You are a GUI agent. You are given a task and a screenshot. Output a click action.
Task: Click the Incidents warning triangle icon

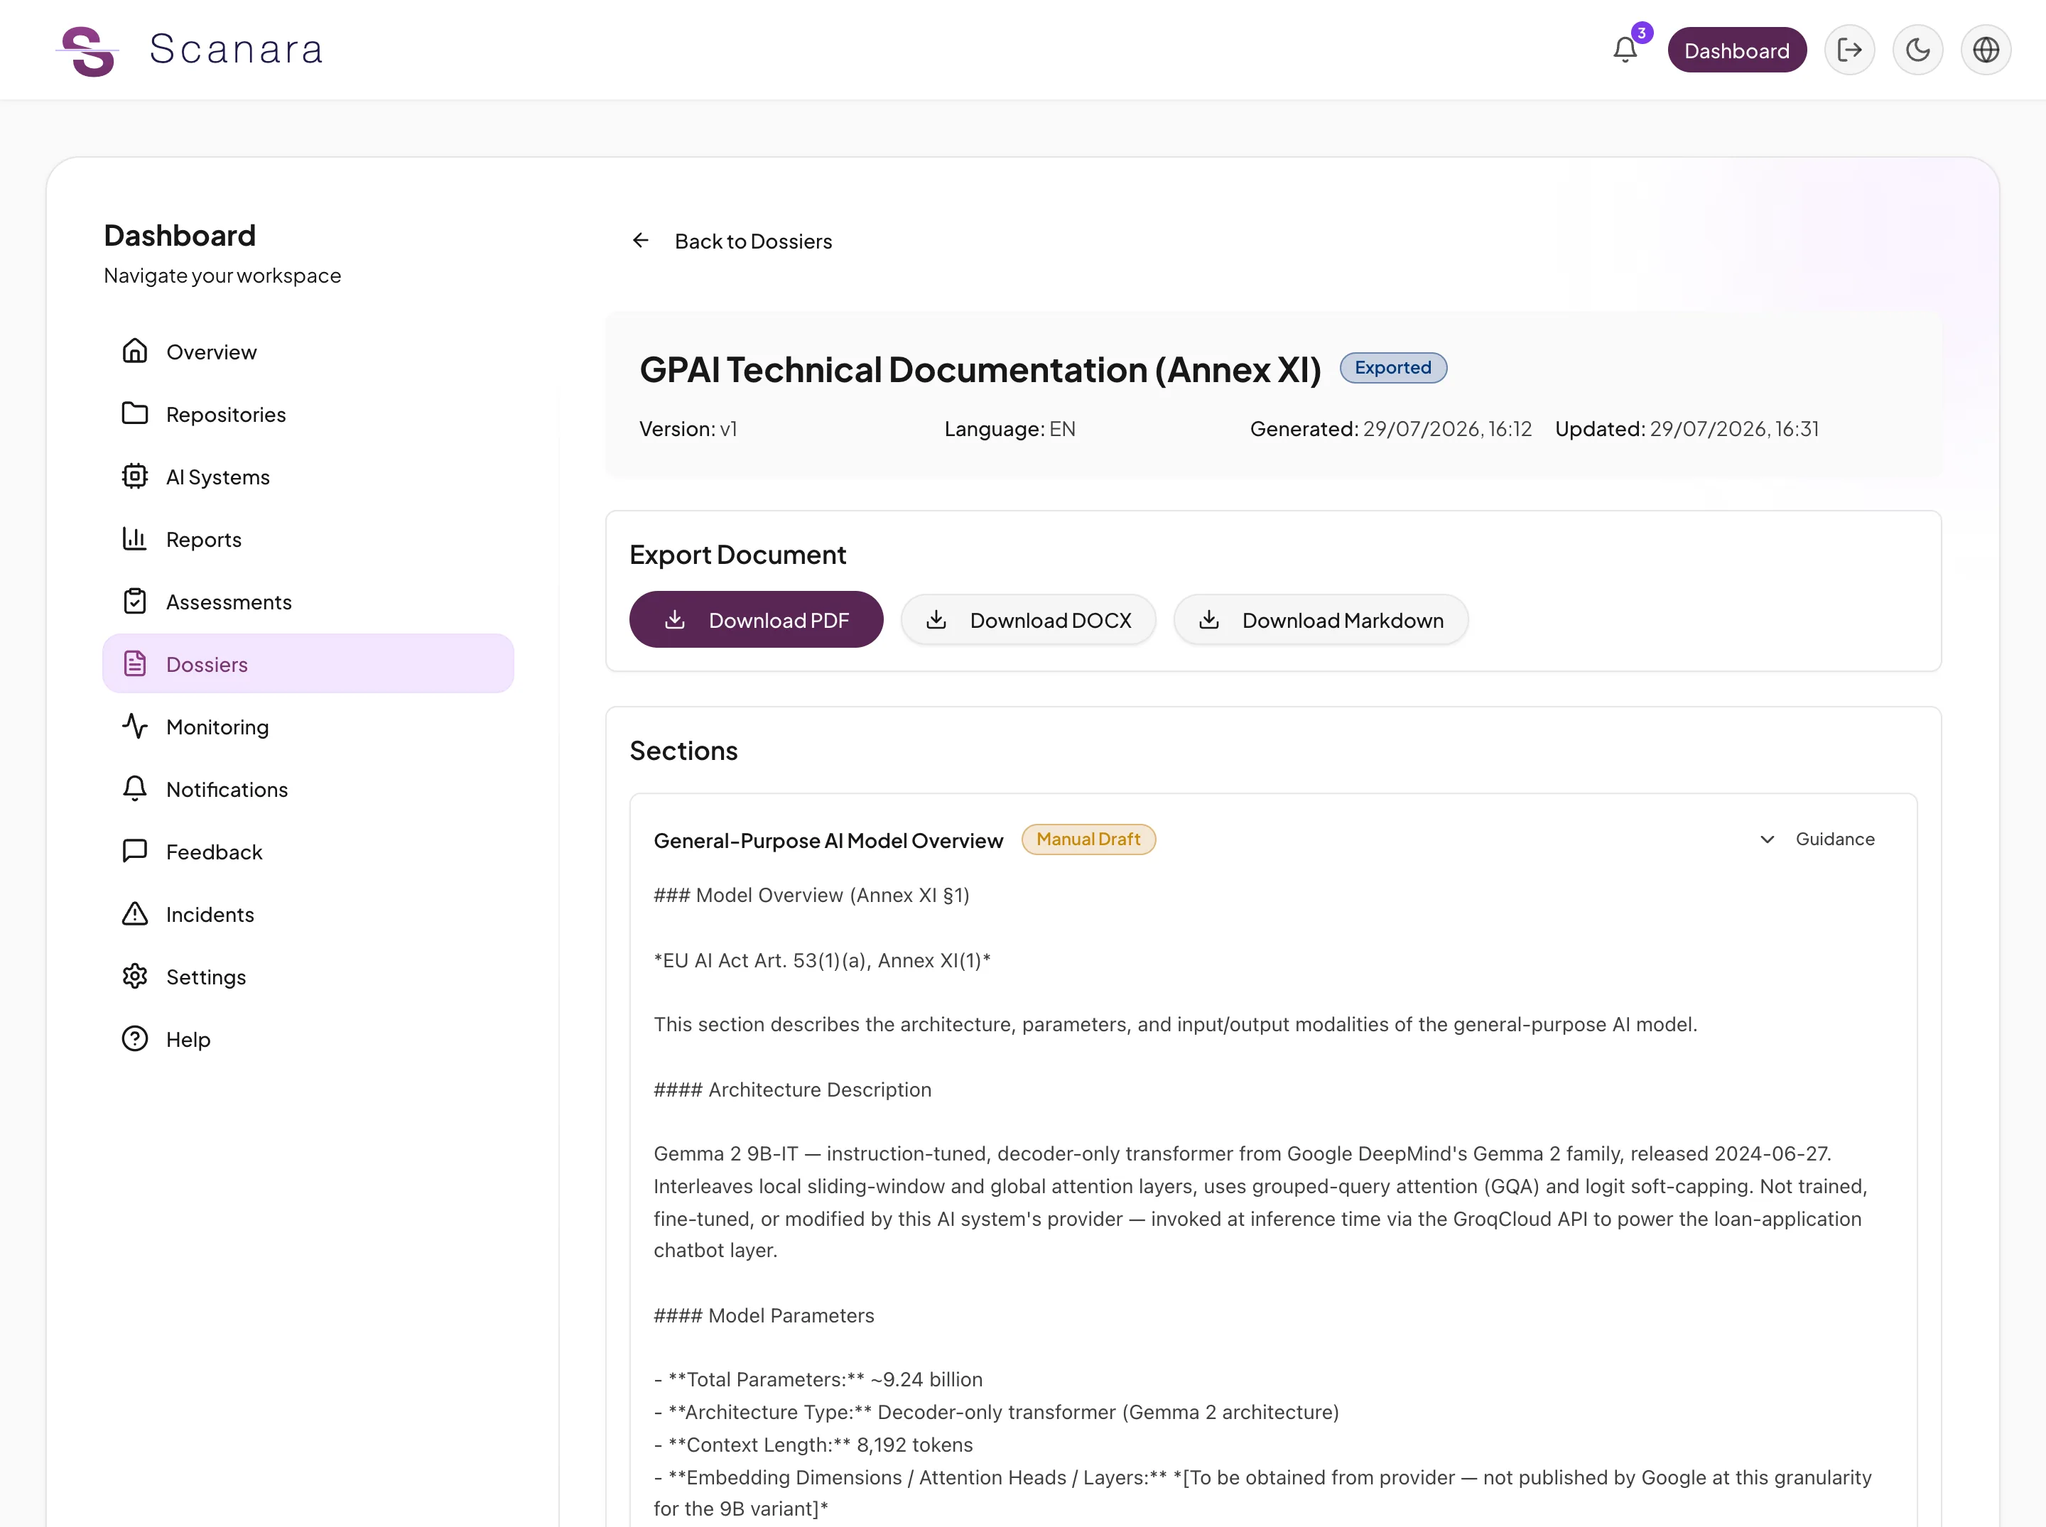pos(135,913)
